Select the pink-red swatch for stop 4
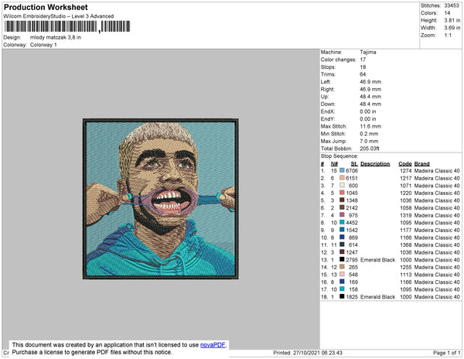This screenshot has height=359, width=464. [342, 193]
